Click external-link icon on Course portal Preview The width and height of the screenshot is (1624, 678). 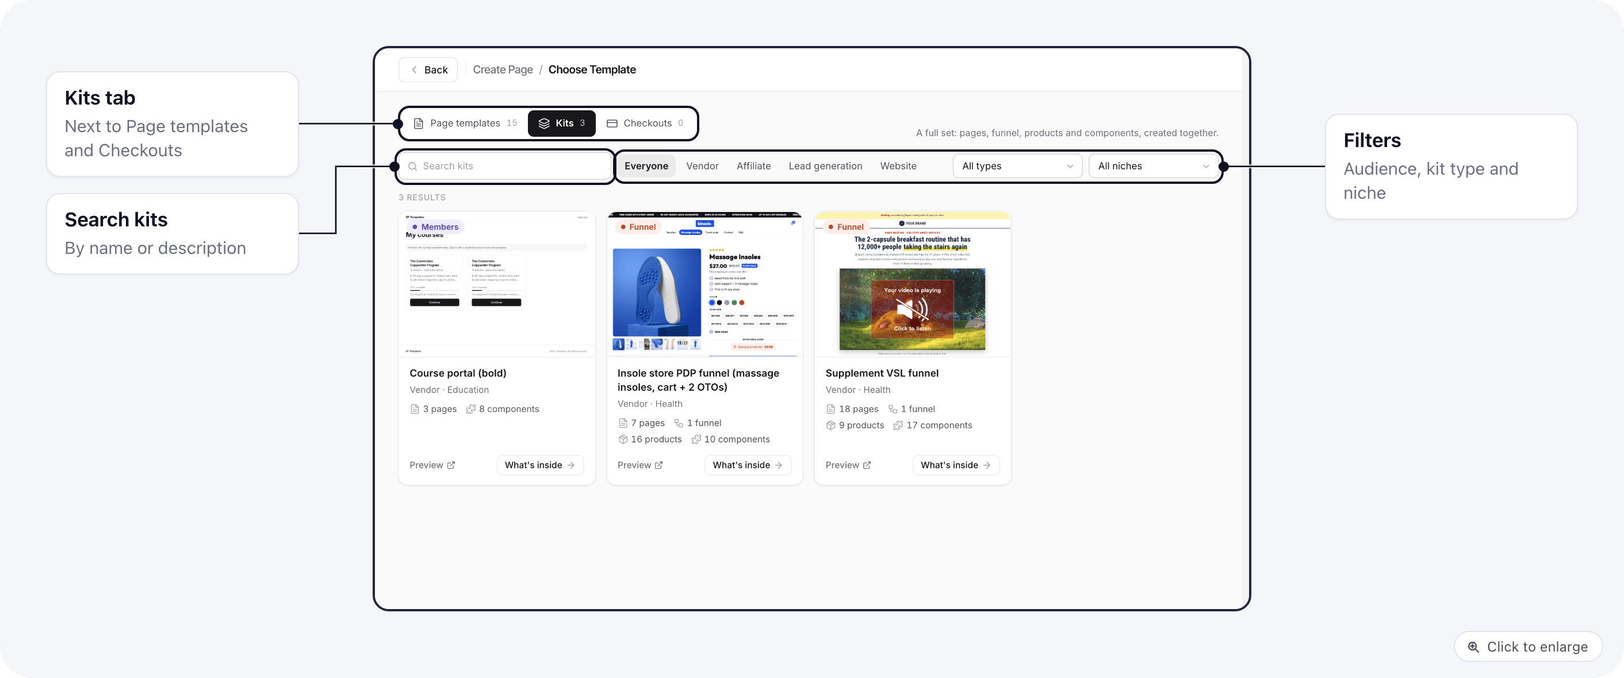pos(451,465)
